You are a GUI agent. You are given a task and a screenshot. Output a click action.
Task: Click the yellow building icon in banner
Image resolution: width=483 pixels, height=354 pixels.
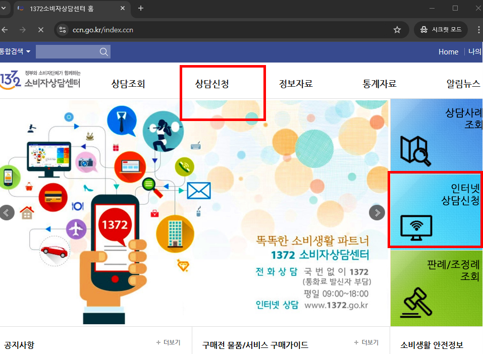coord(175,234)
